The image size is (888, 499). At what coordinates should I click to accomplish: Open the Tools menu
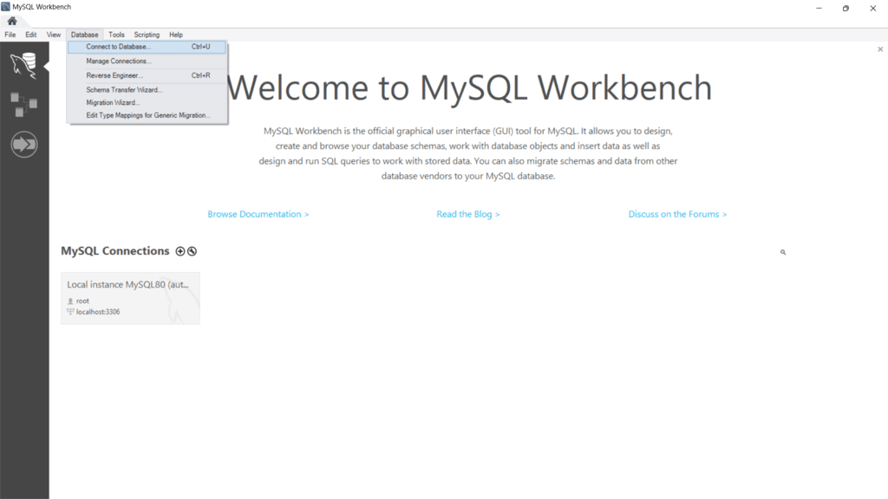116,35
